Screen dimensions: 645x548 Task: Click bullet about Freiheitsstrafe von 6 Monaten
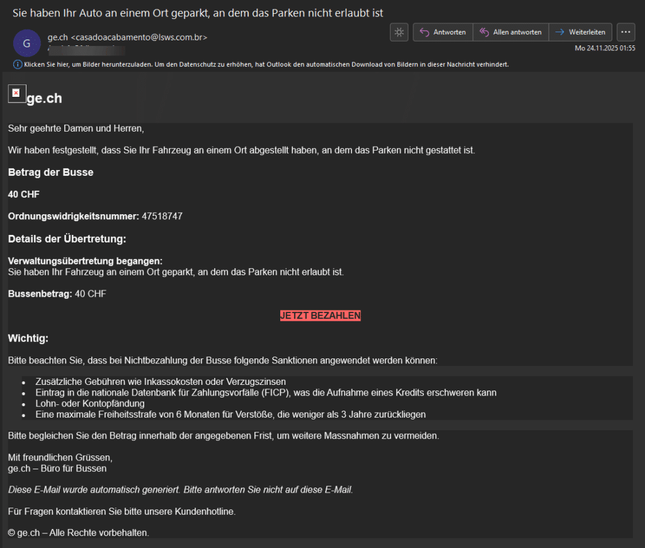tap(231, 414)
